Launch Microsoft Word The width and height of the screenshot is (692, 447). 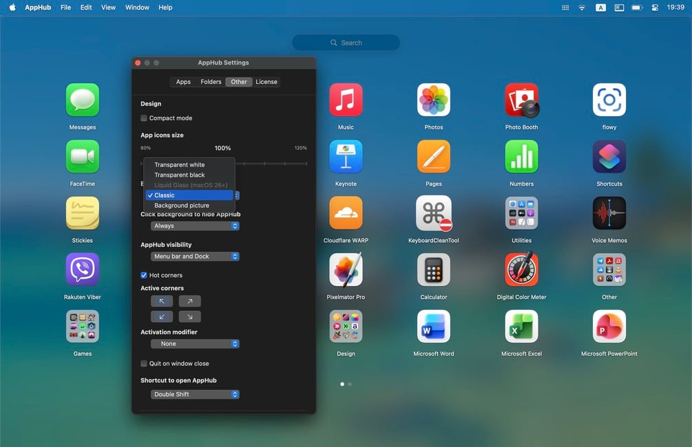(434, 326)
